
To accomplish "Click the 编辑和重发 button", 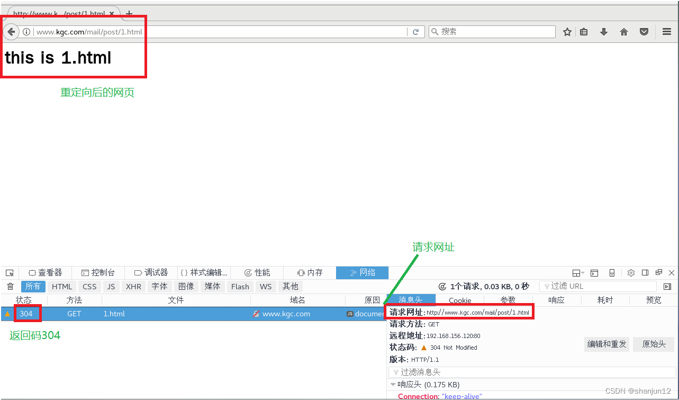I will point(606,344).
